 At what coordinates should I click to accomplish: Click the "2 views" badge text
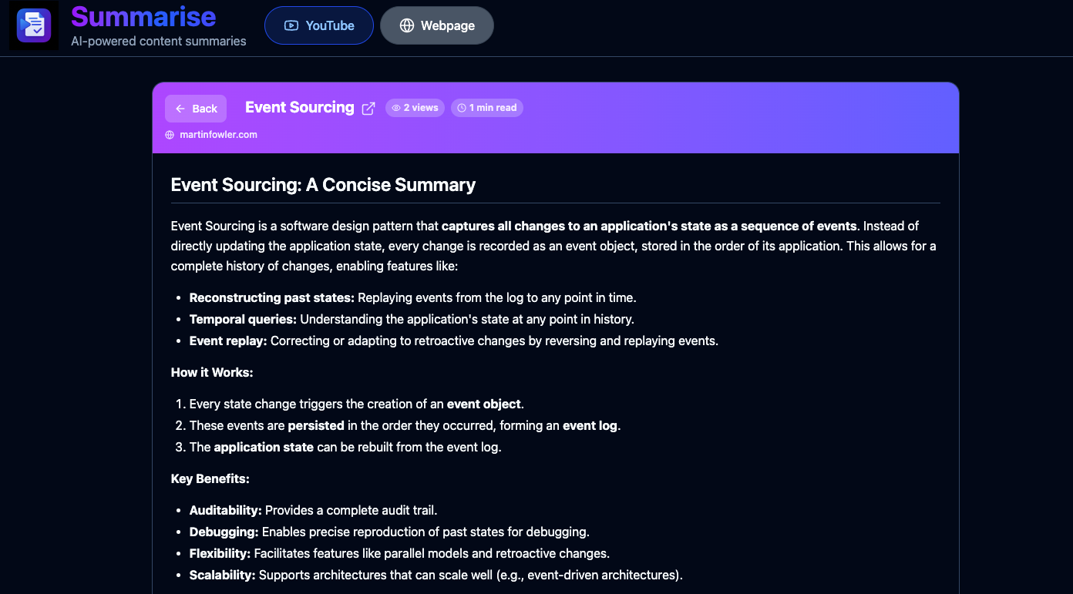[x=421, y=108]
